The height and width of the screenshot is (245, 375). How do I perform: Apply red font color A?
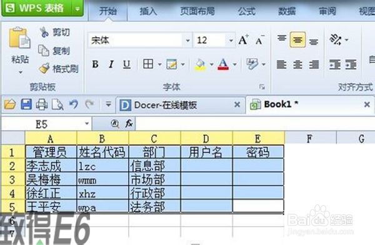pyautogui.click(x=223, y=64)
